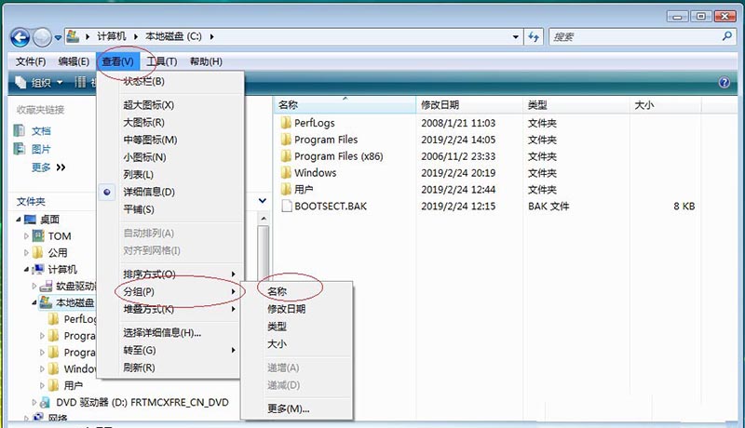Select TOM user folder in the tree
Viewport: 745px width, 428px height.
[x=60, y=235]
